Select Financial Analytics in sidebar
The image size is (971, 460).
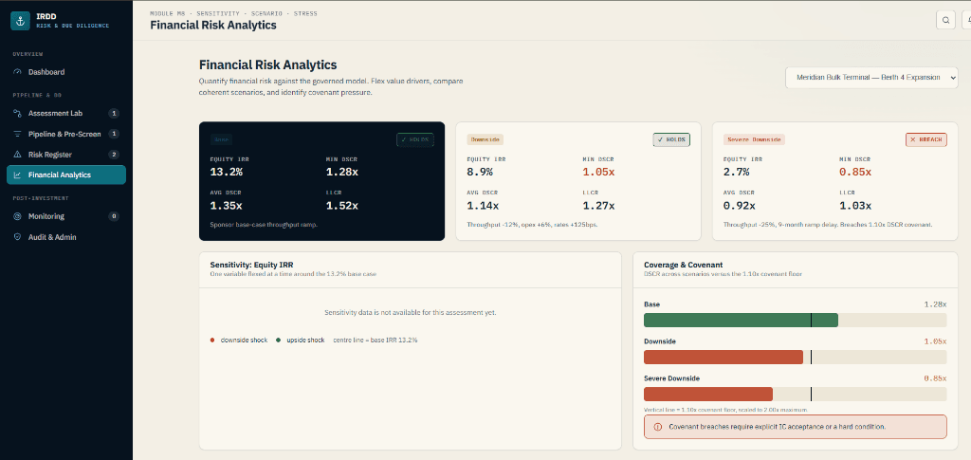coord(66,175)
